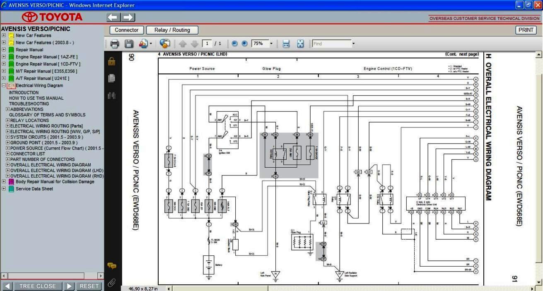Open INTRODUCTION in the tree

pos(24,93)
